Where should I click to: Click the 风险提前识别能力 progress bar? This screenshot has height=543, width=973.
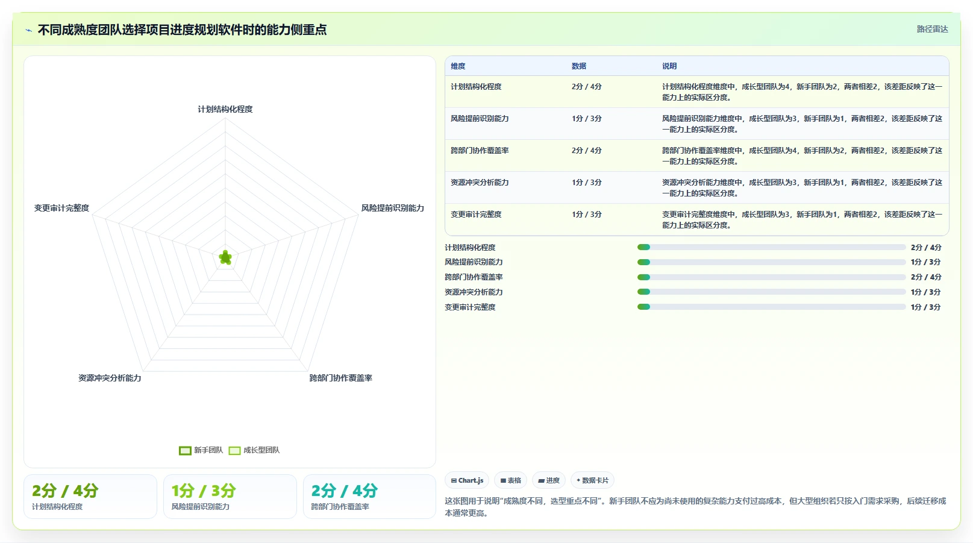[771, 262]
